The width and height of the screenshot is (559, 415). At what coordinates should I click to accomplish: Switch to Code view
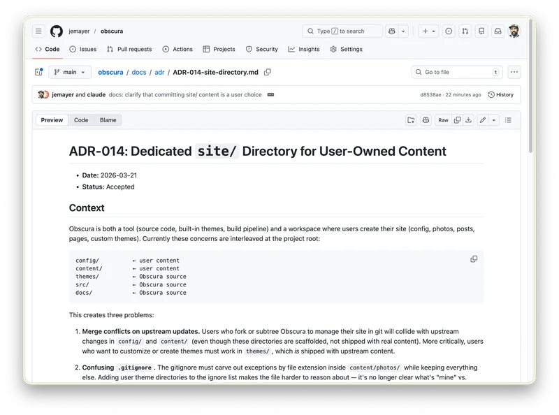tap(81, 120)
